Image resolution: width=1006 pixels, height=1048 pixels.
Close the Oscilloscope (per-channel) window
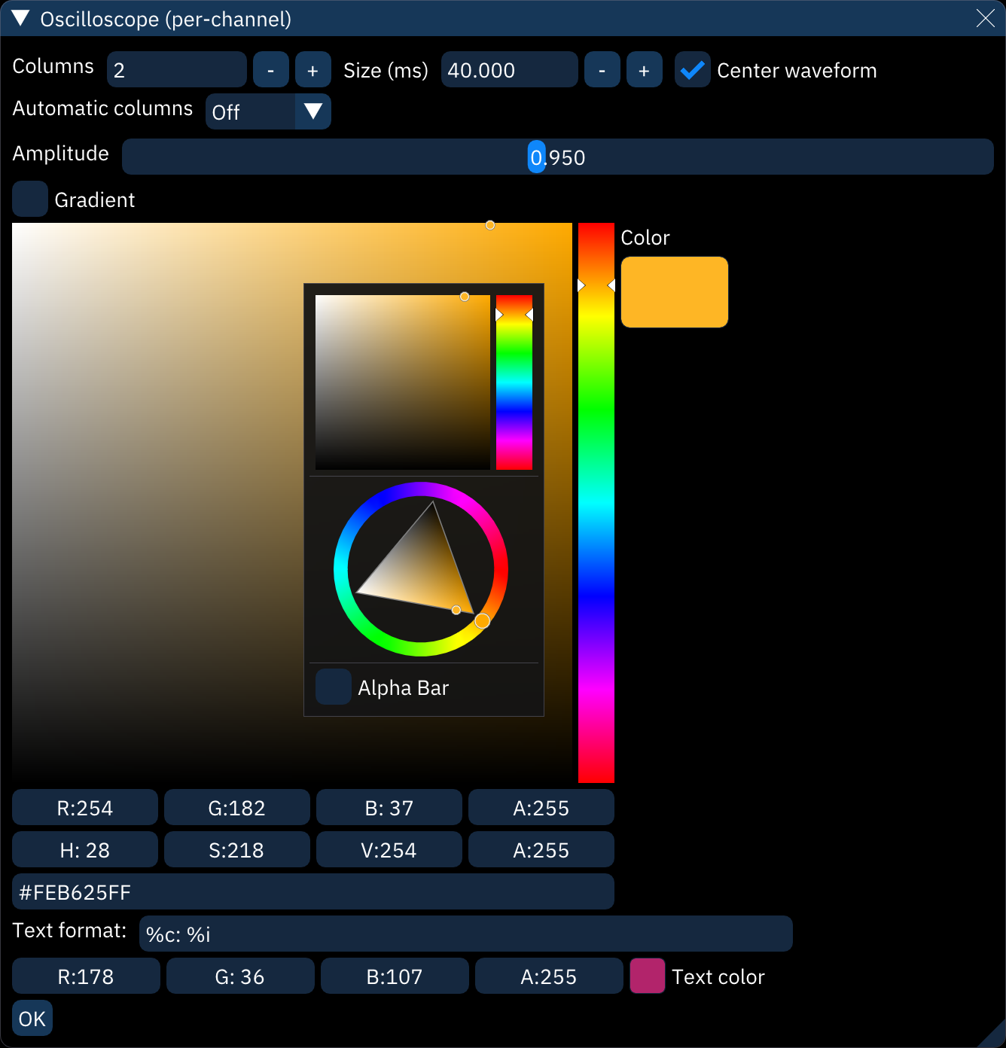[986, 18]
